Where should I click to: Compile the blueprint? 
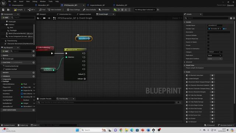pyautogui.click(x=18, y=10)
